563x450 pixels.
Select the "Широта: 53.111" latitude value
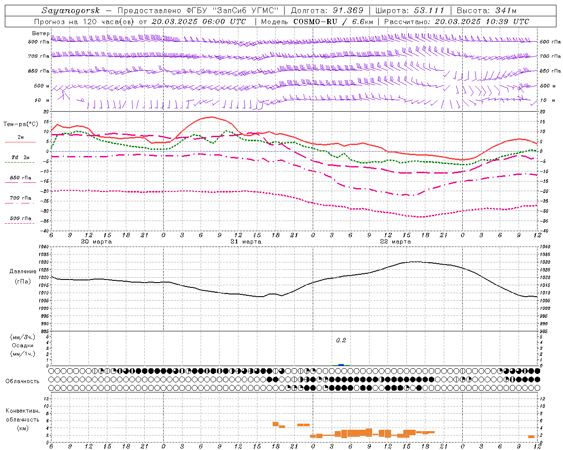[x=410, y=11]
